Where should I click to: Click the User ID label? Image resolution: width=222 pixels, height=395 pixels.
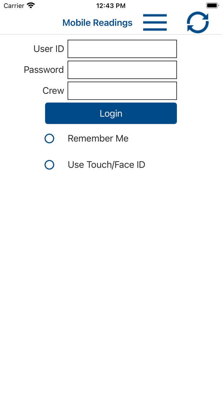tap(48, 49)
